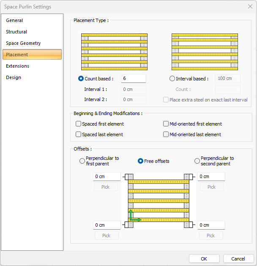
Task: Click the offsets preview diagram
Action: (159, 201)
